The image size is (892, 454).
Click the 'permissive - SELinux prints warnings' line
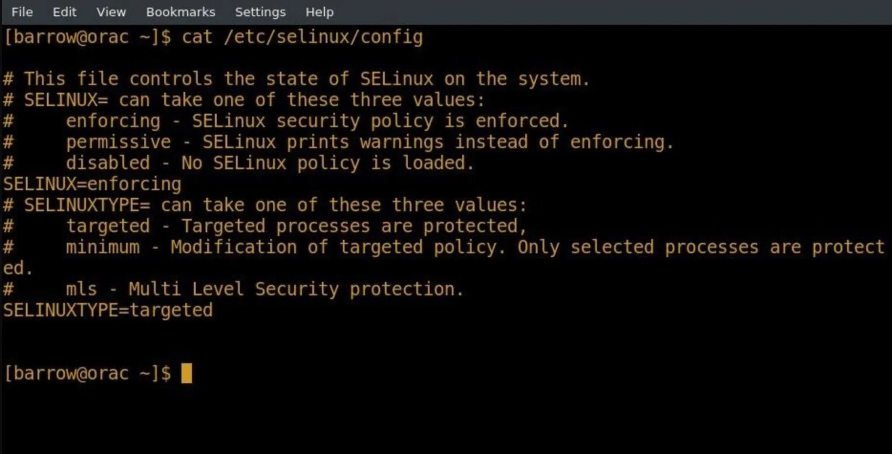[x=370, y=142]
